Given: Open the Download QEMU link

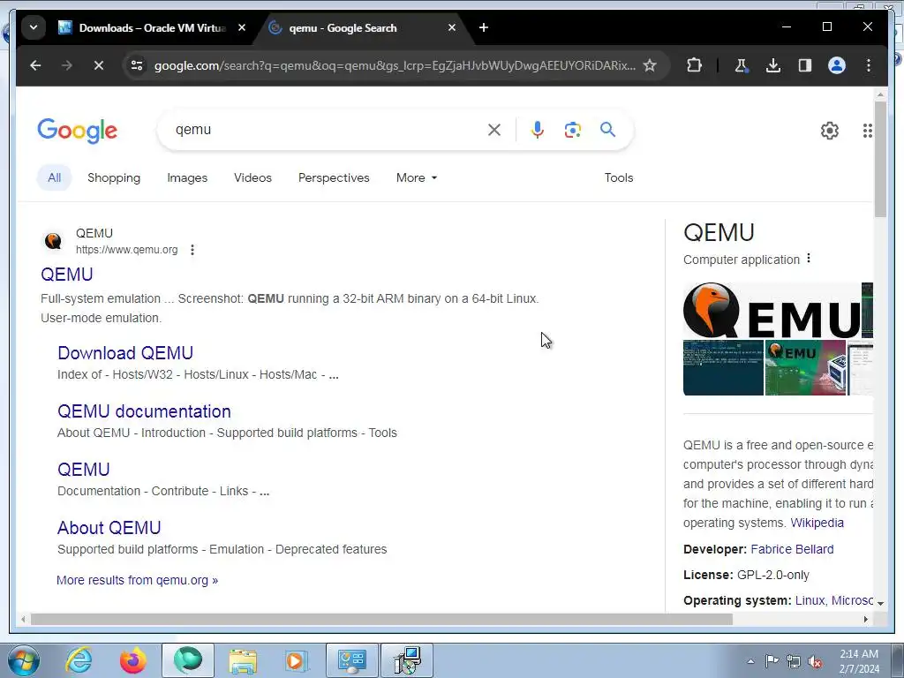Looking at the screenshot, I should pyautogui.click(x=125, y=353).
